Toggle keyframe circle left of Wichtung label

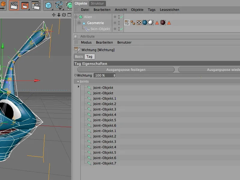click(x=75, y=75)
